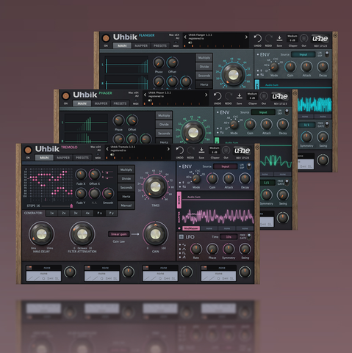Select the vertical SCOPE tab in Tremolo
The image size is (352, 353).
click(179, 200)
